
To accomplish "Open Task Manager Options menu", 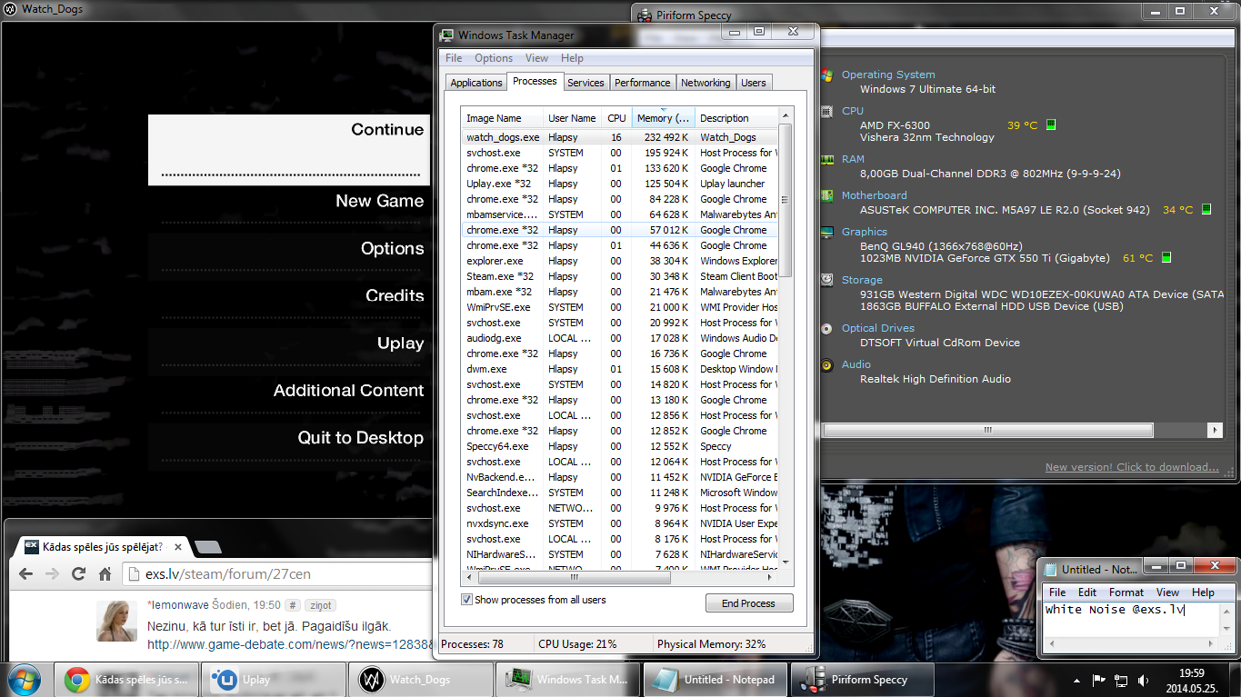I will (494, 58).
